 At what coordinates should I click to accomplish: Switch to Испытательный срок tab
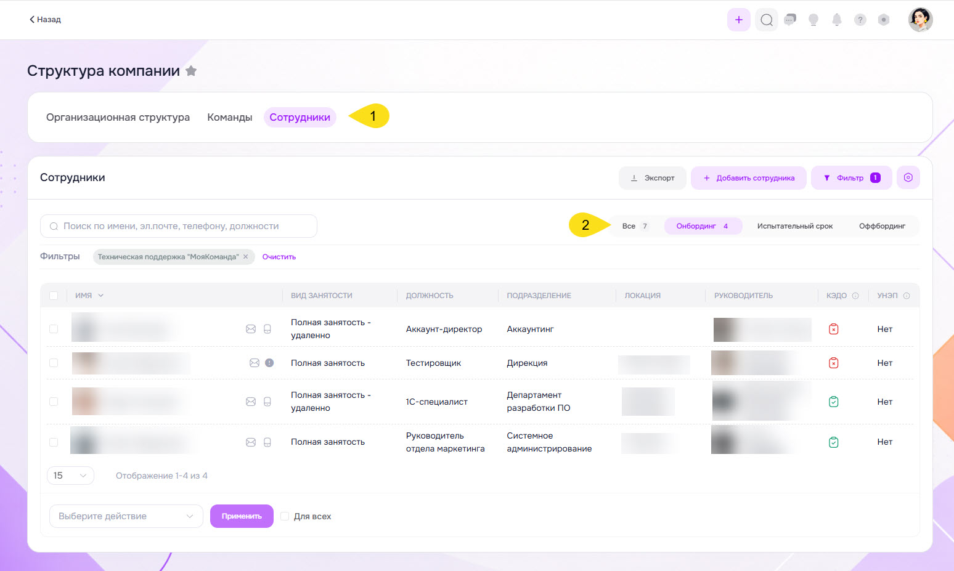tap(795, 226)
